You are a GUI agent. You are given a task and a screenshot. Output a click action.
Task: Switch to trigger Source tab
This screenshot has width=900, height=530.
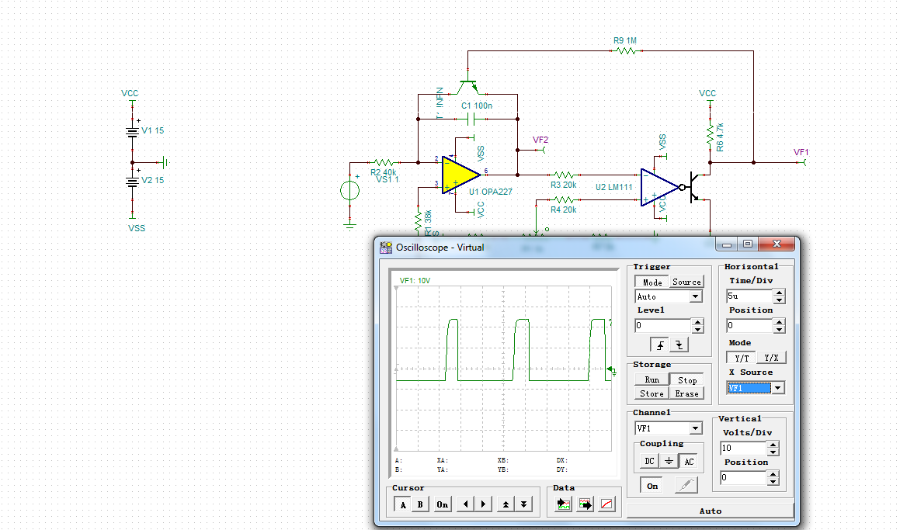[x=686, y=282]
